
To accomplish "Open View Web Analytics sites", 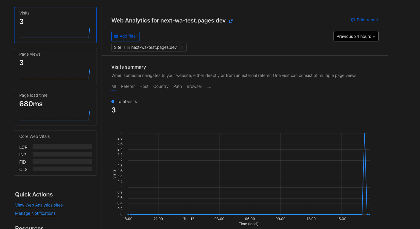I will [39, 205].
